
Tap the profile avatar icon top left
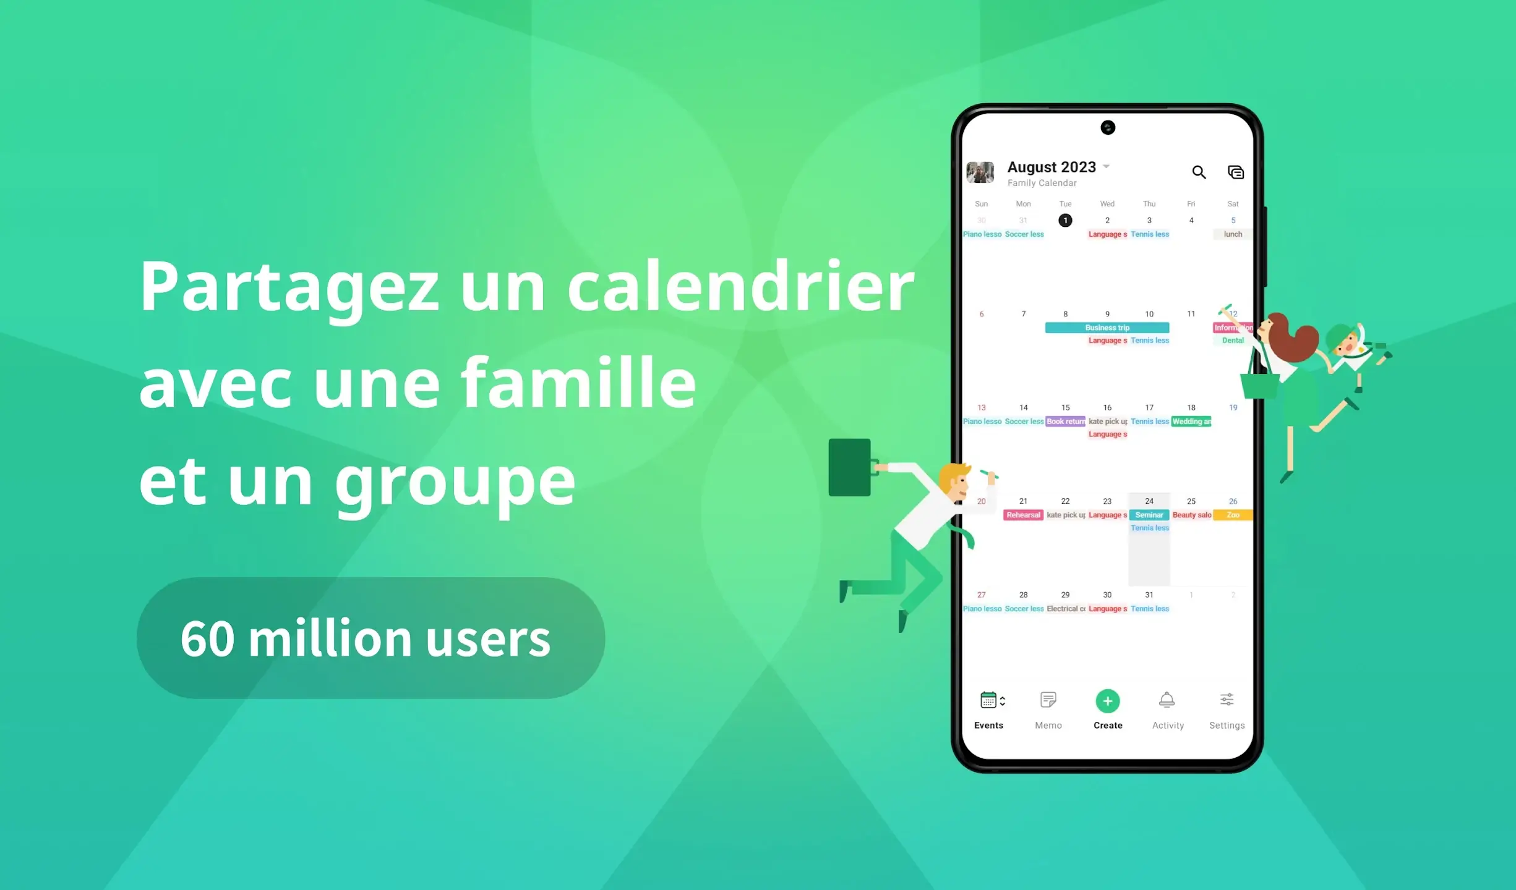point(980,172)
